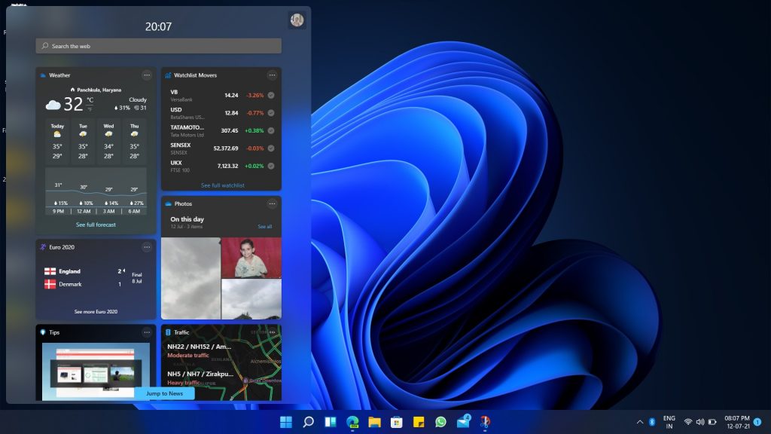
Task: Click the Wi-Fi icon in system tray
Action: pyautogui.click(x=689, y=422)
